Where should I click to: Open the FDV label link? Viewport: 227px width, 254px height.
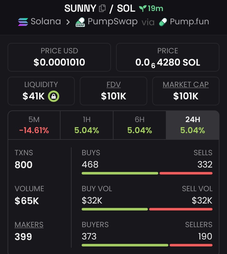(x=113, y=85)
